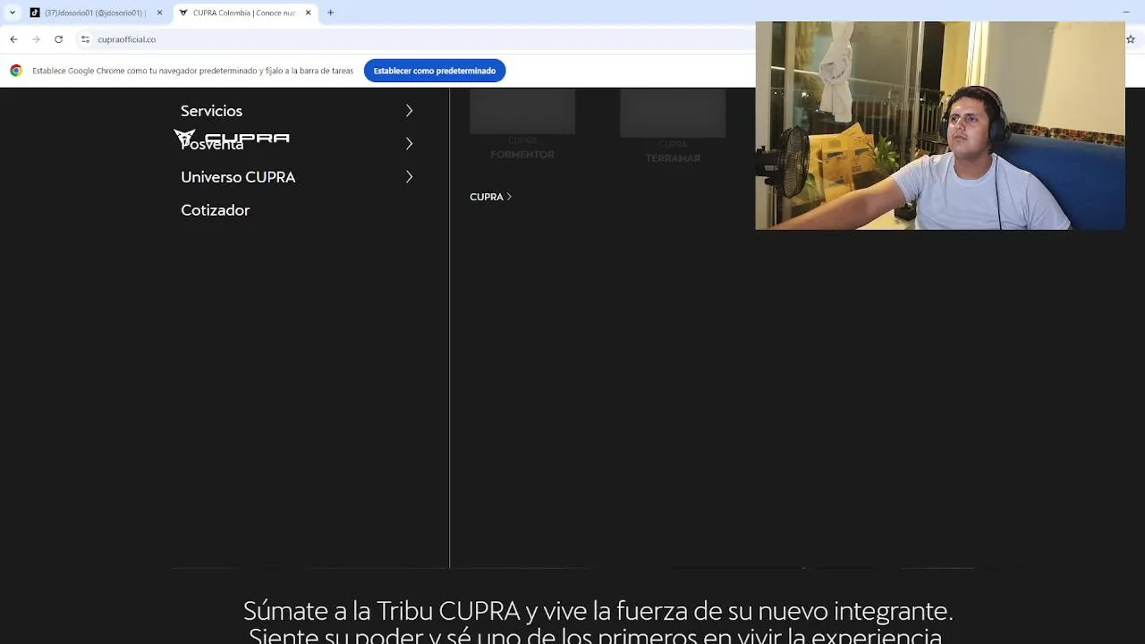Expand the Universo CUPRA chevron arrow
The image size is (1145, 644).
409,177
